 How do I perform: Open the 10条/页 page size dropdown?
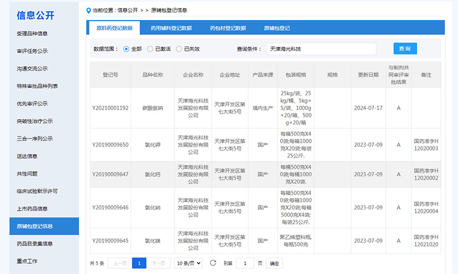pos(188,263)
